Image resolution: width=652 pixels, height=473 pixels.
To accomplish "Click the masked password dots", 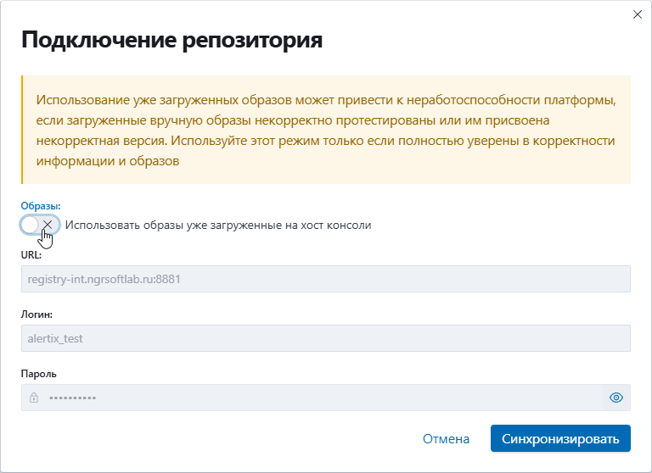I will 72,398.
